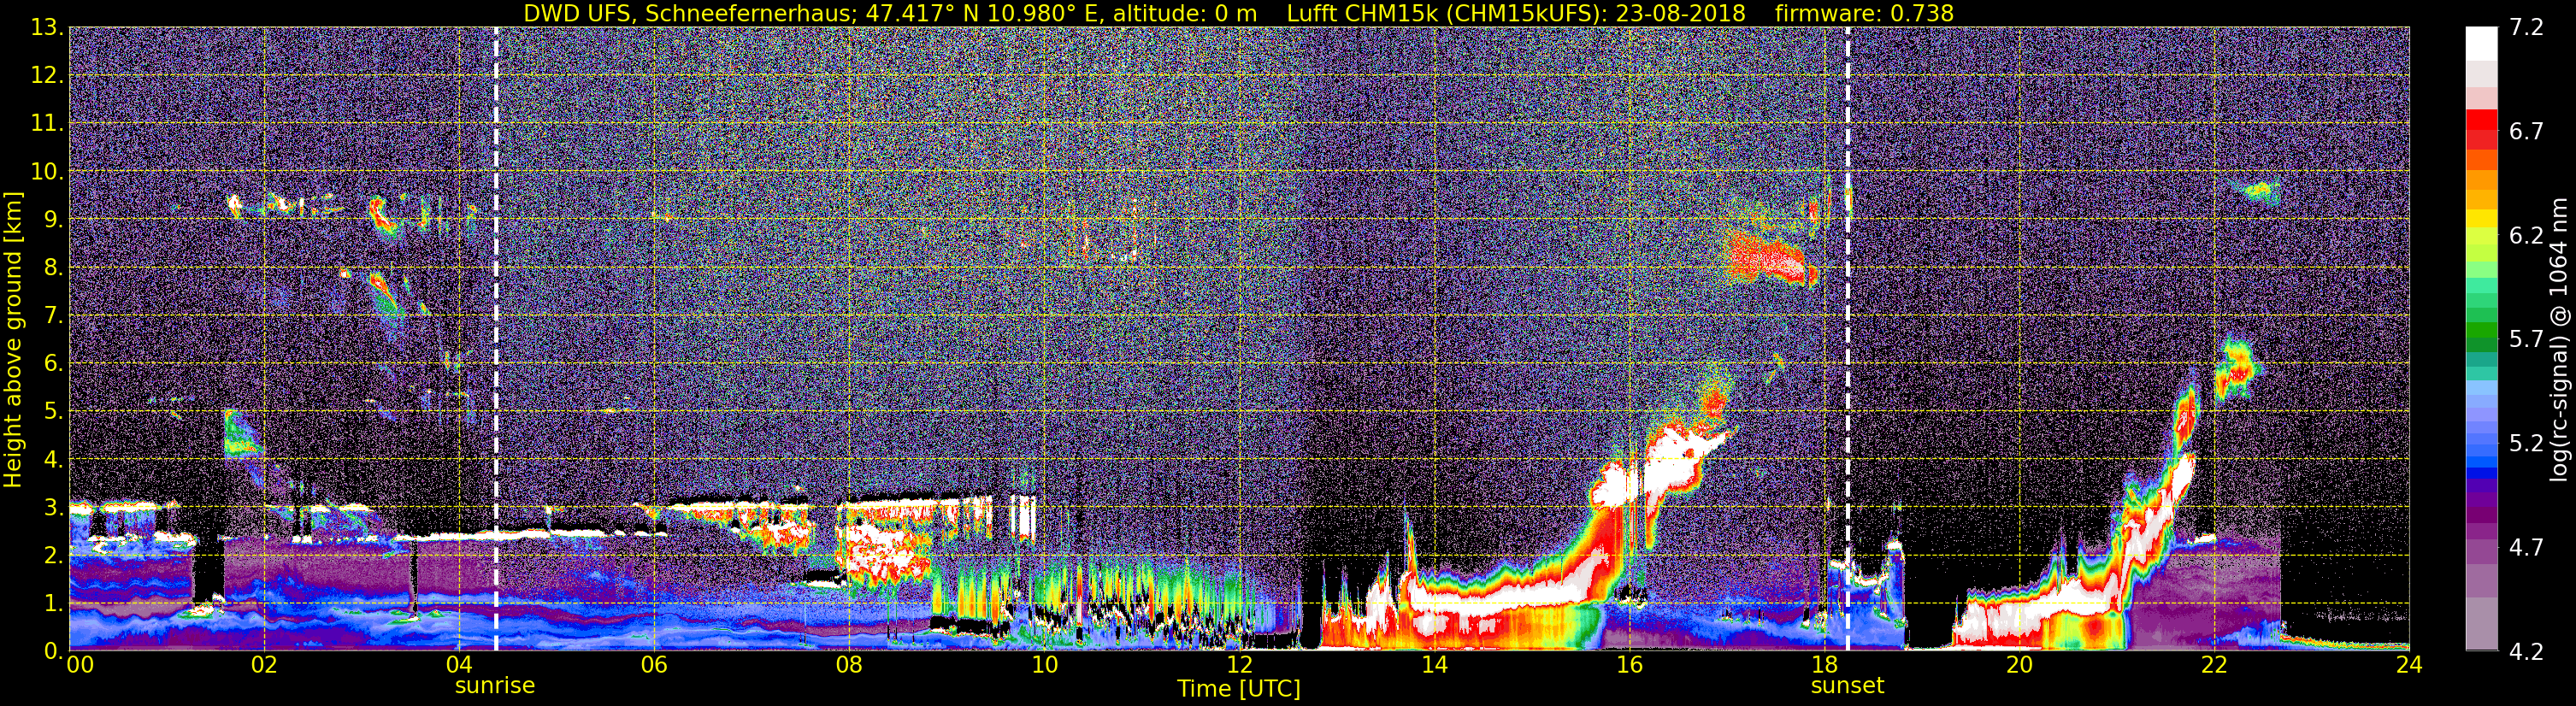This screenshot has height=706, width=2576.
Task: Click the sunrise dashed vertical line marker
Action: pos(496,339)
